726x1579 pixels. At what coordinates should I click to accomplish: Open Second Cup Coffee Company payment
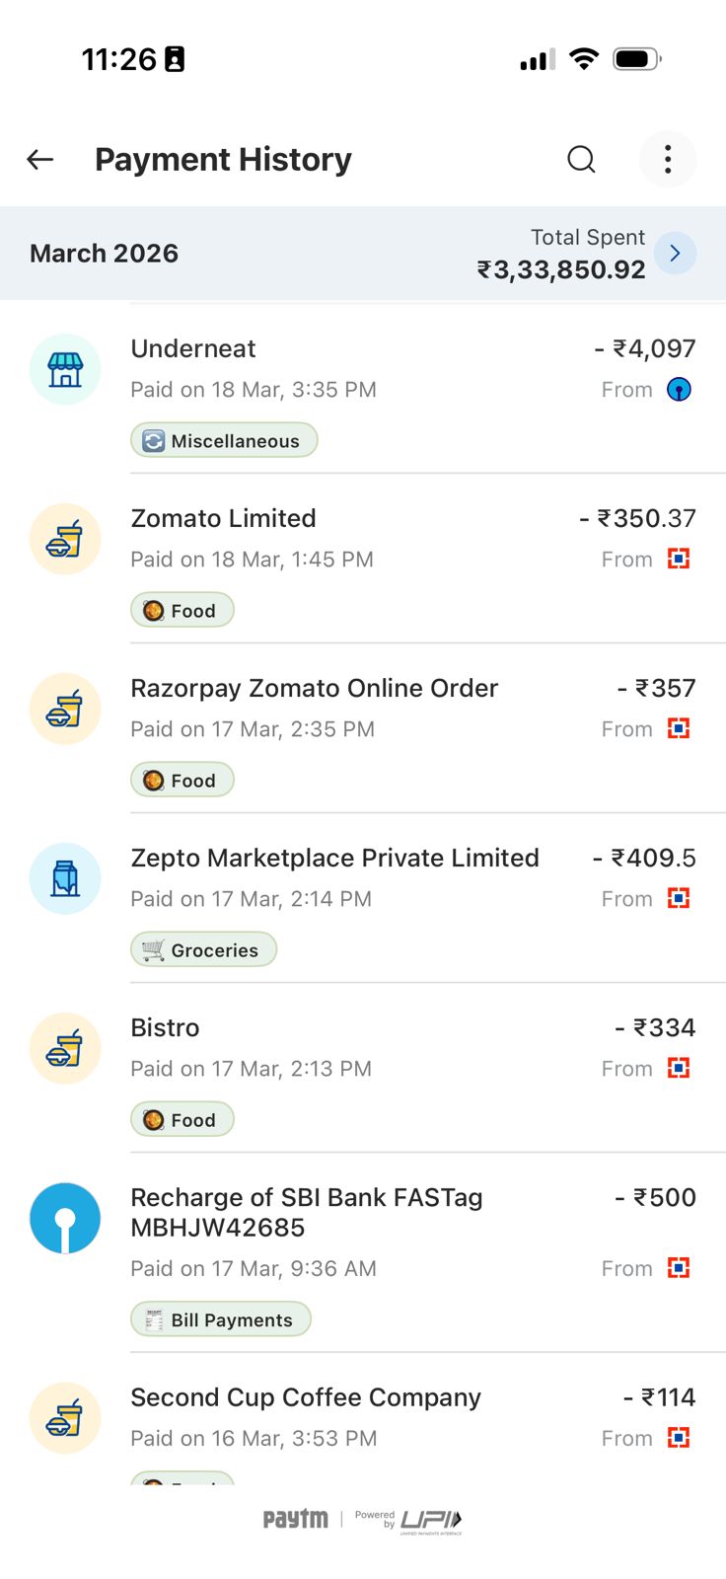click(x=306, y=1397)
